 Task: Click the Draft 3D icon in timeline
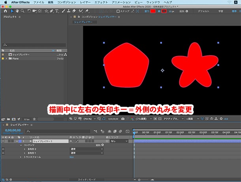pyautogui.click(x=102, y=131)
